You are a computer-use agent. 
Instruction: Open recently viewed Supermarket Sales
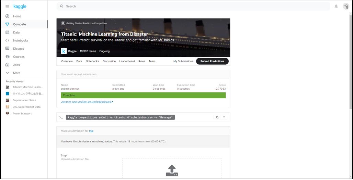click(x=24, y=100)
